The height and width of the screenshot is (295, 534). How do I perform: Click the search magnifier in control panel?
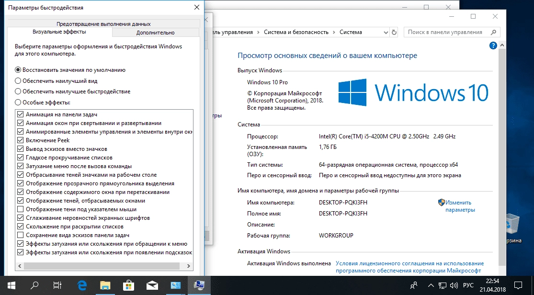click(493, 33)
